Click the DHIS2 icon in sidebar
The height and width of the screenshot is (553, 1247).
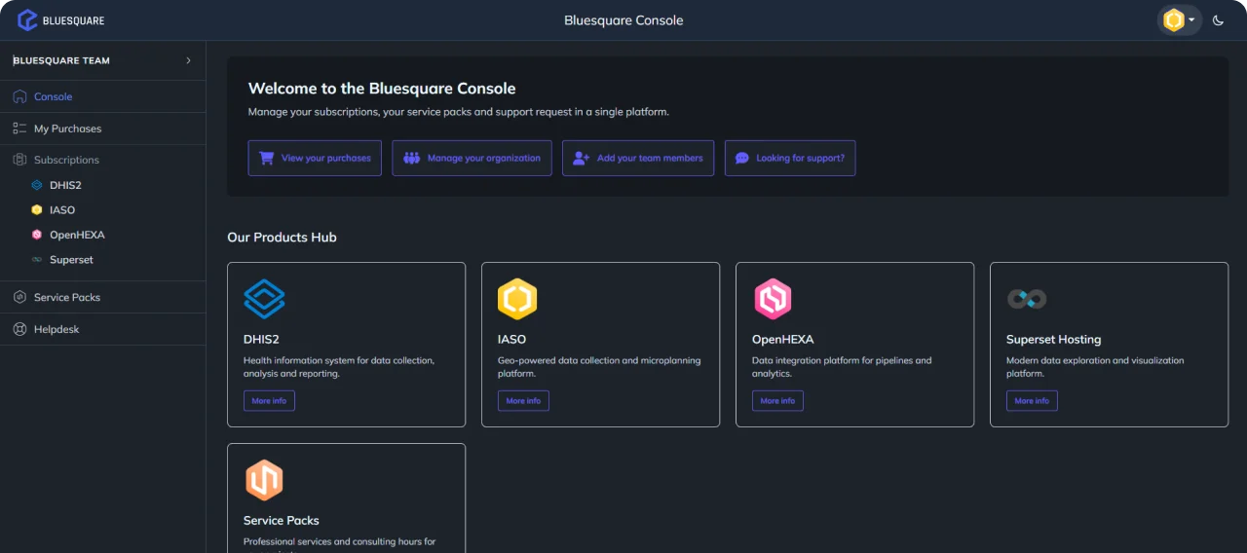[37, 185]
